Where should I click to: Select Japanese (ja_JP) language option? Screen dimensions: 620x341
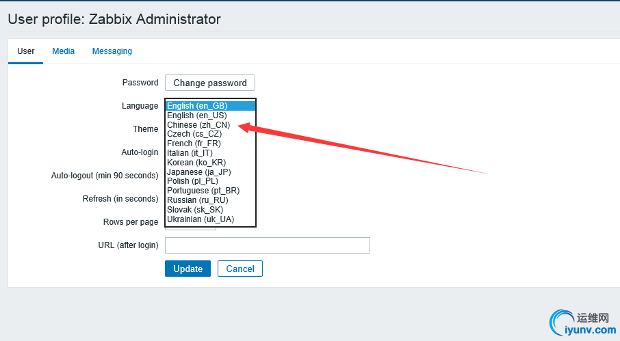(x=199, y=172)
